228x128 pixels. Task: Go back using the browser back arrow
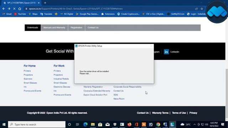point(4,9)
